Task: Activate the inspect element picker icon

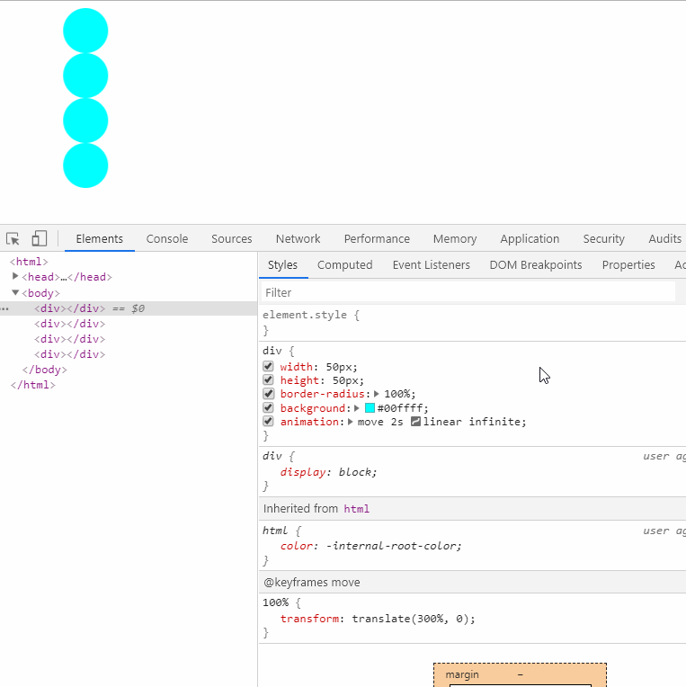Action: click(13, 239)
